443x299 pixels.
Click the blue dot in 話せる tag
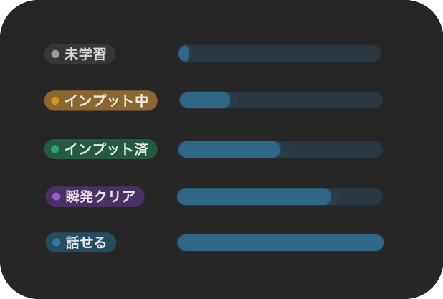click(57, 243)
